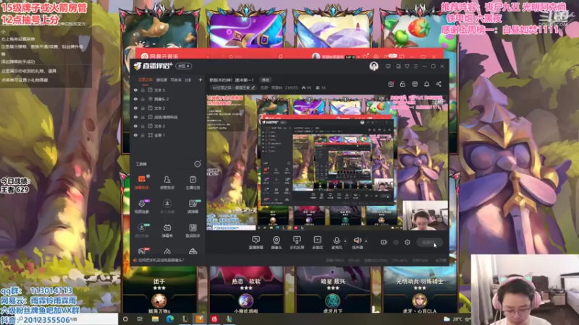The image size is (579, 325).
Task: Click the layout icon next to the bell
Action: (x=415, y=84)
